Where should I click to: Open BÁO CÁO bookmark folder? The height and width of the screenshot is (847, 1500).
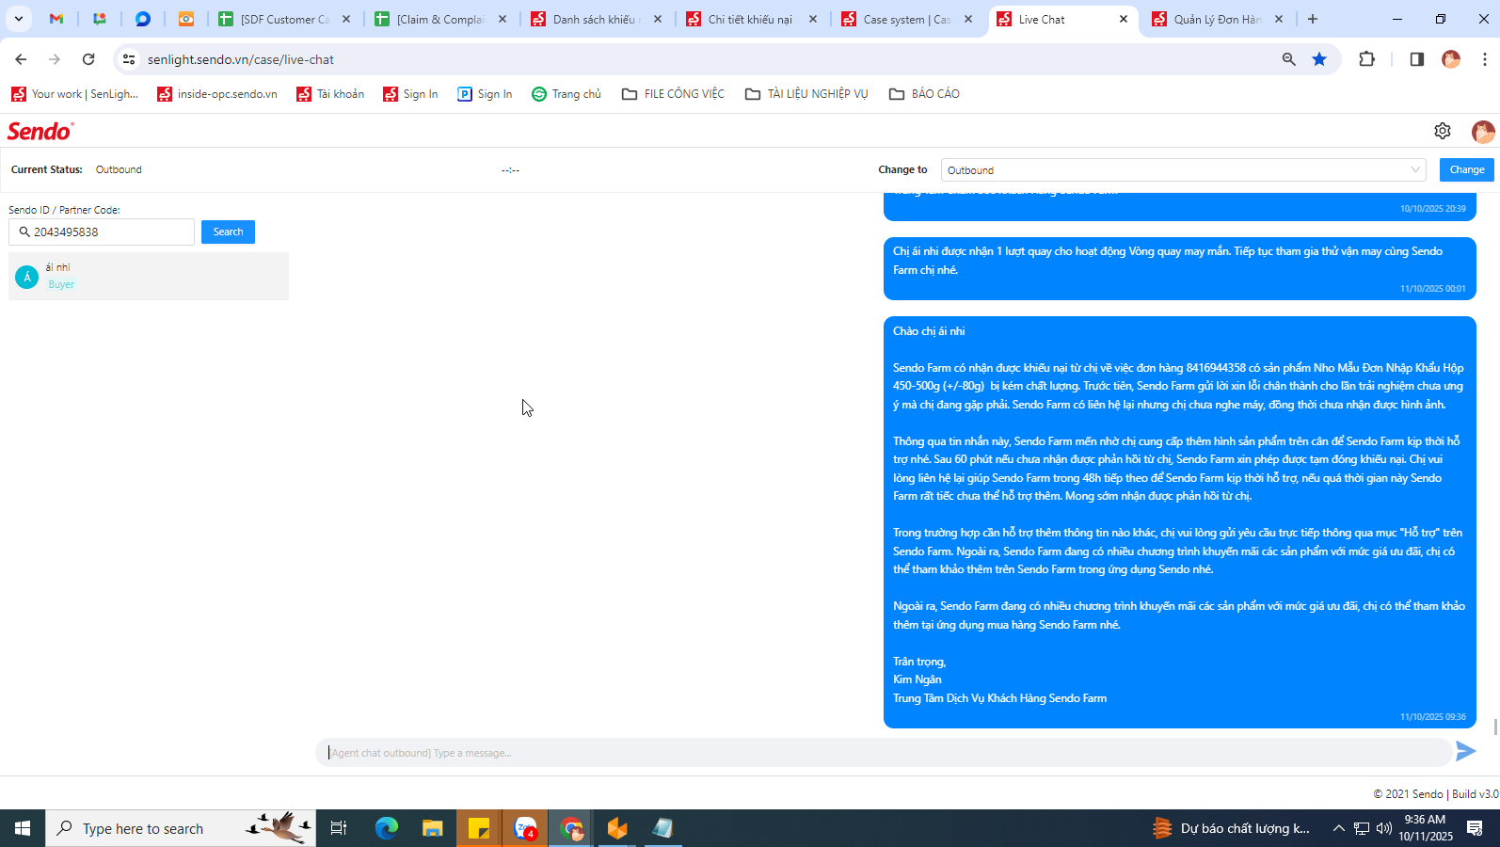(924, 94)
